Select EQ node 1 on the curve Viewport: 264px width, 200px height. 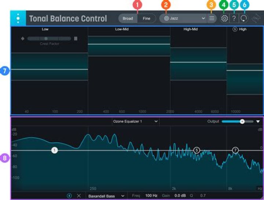[x=55, y=150]
